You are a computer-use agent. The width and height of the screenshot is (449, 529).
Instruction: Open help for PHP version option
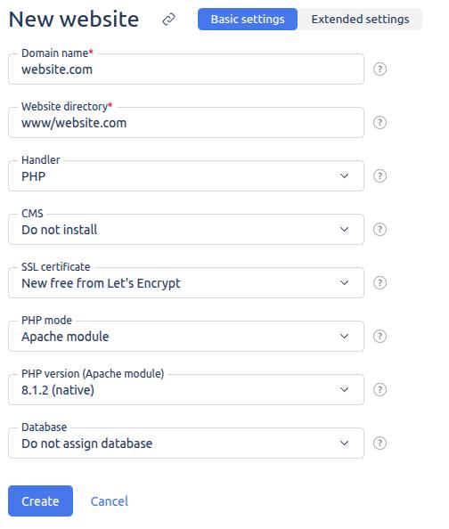(380, 390)
